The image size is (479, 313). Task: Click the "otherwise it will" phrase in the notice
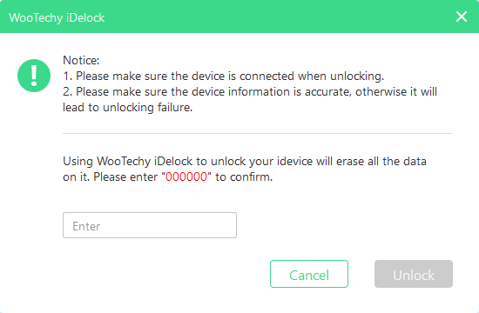click(x=396, y=91)
